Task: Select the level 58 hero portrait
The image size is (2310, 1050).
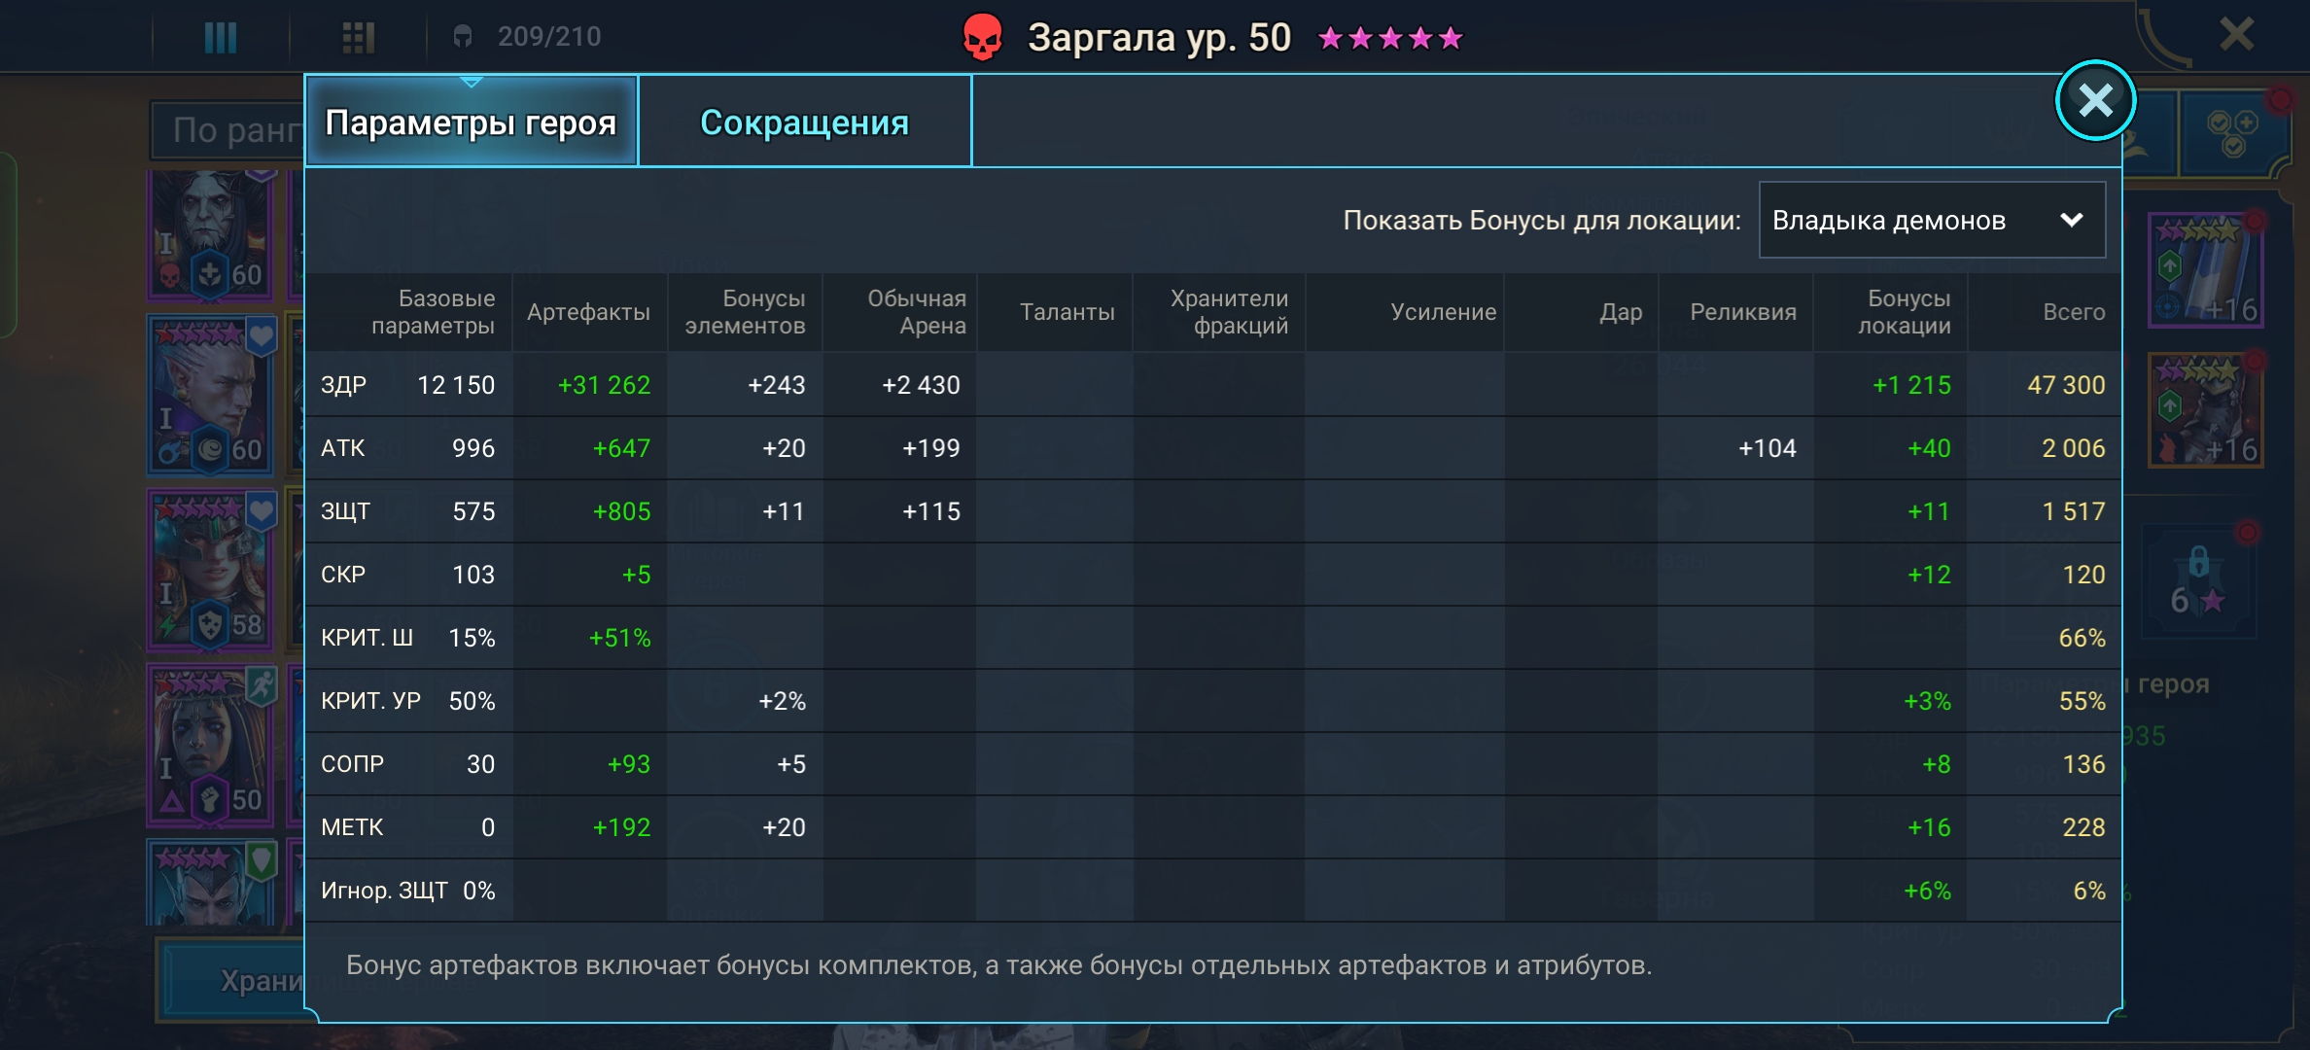Action: pyautogui.click(x=210, y=569)
